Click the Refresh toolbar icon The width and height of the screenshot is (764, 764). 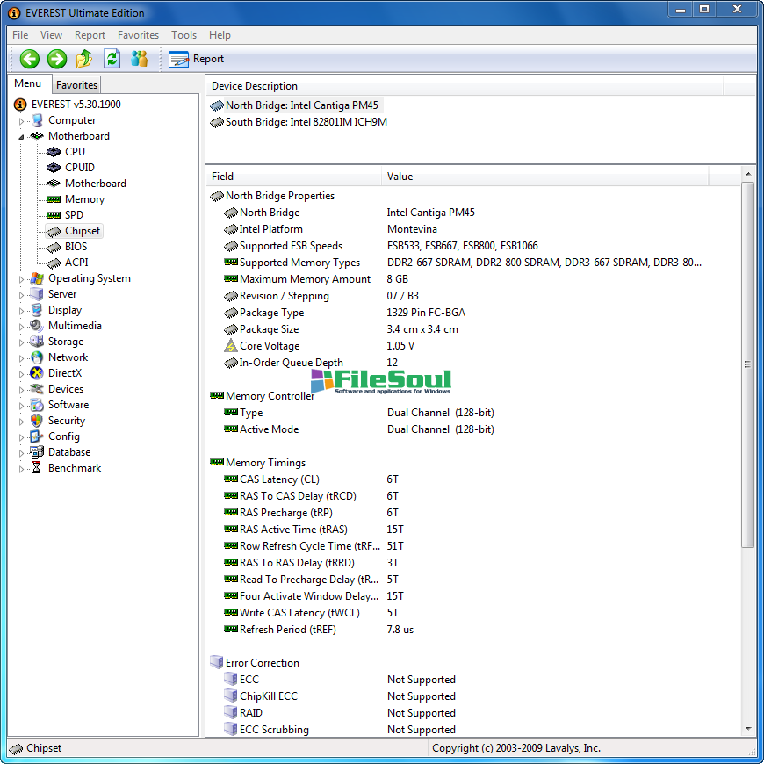pos(112,59)
